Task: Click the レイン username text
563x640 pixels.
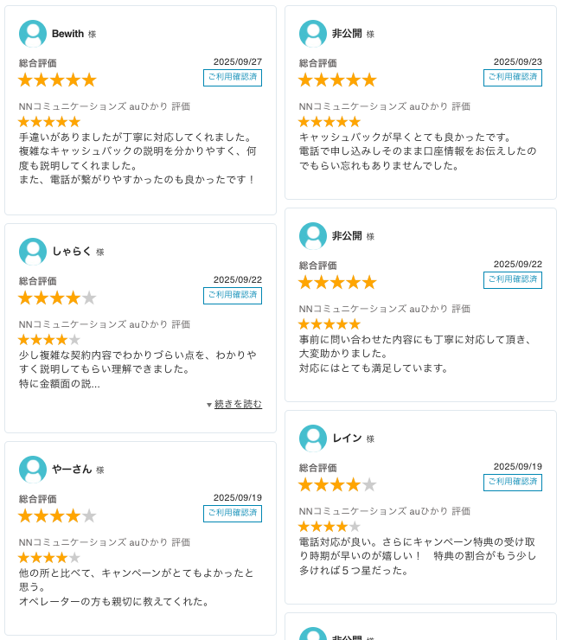Action: (x=347, y=438)
